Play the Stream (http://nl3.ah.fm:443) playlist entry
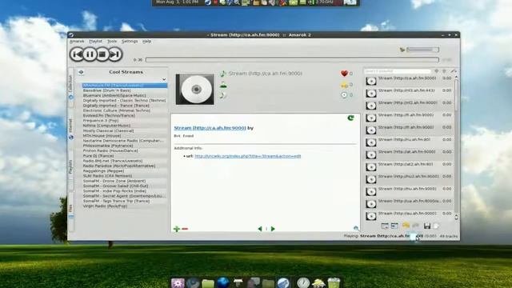The height and width of the screenshot is (288, 512). click(x=409, y=93)
